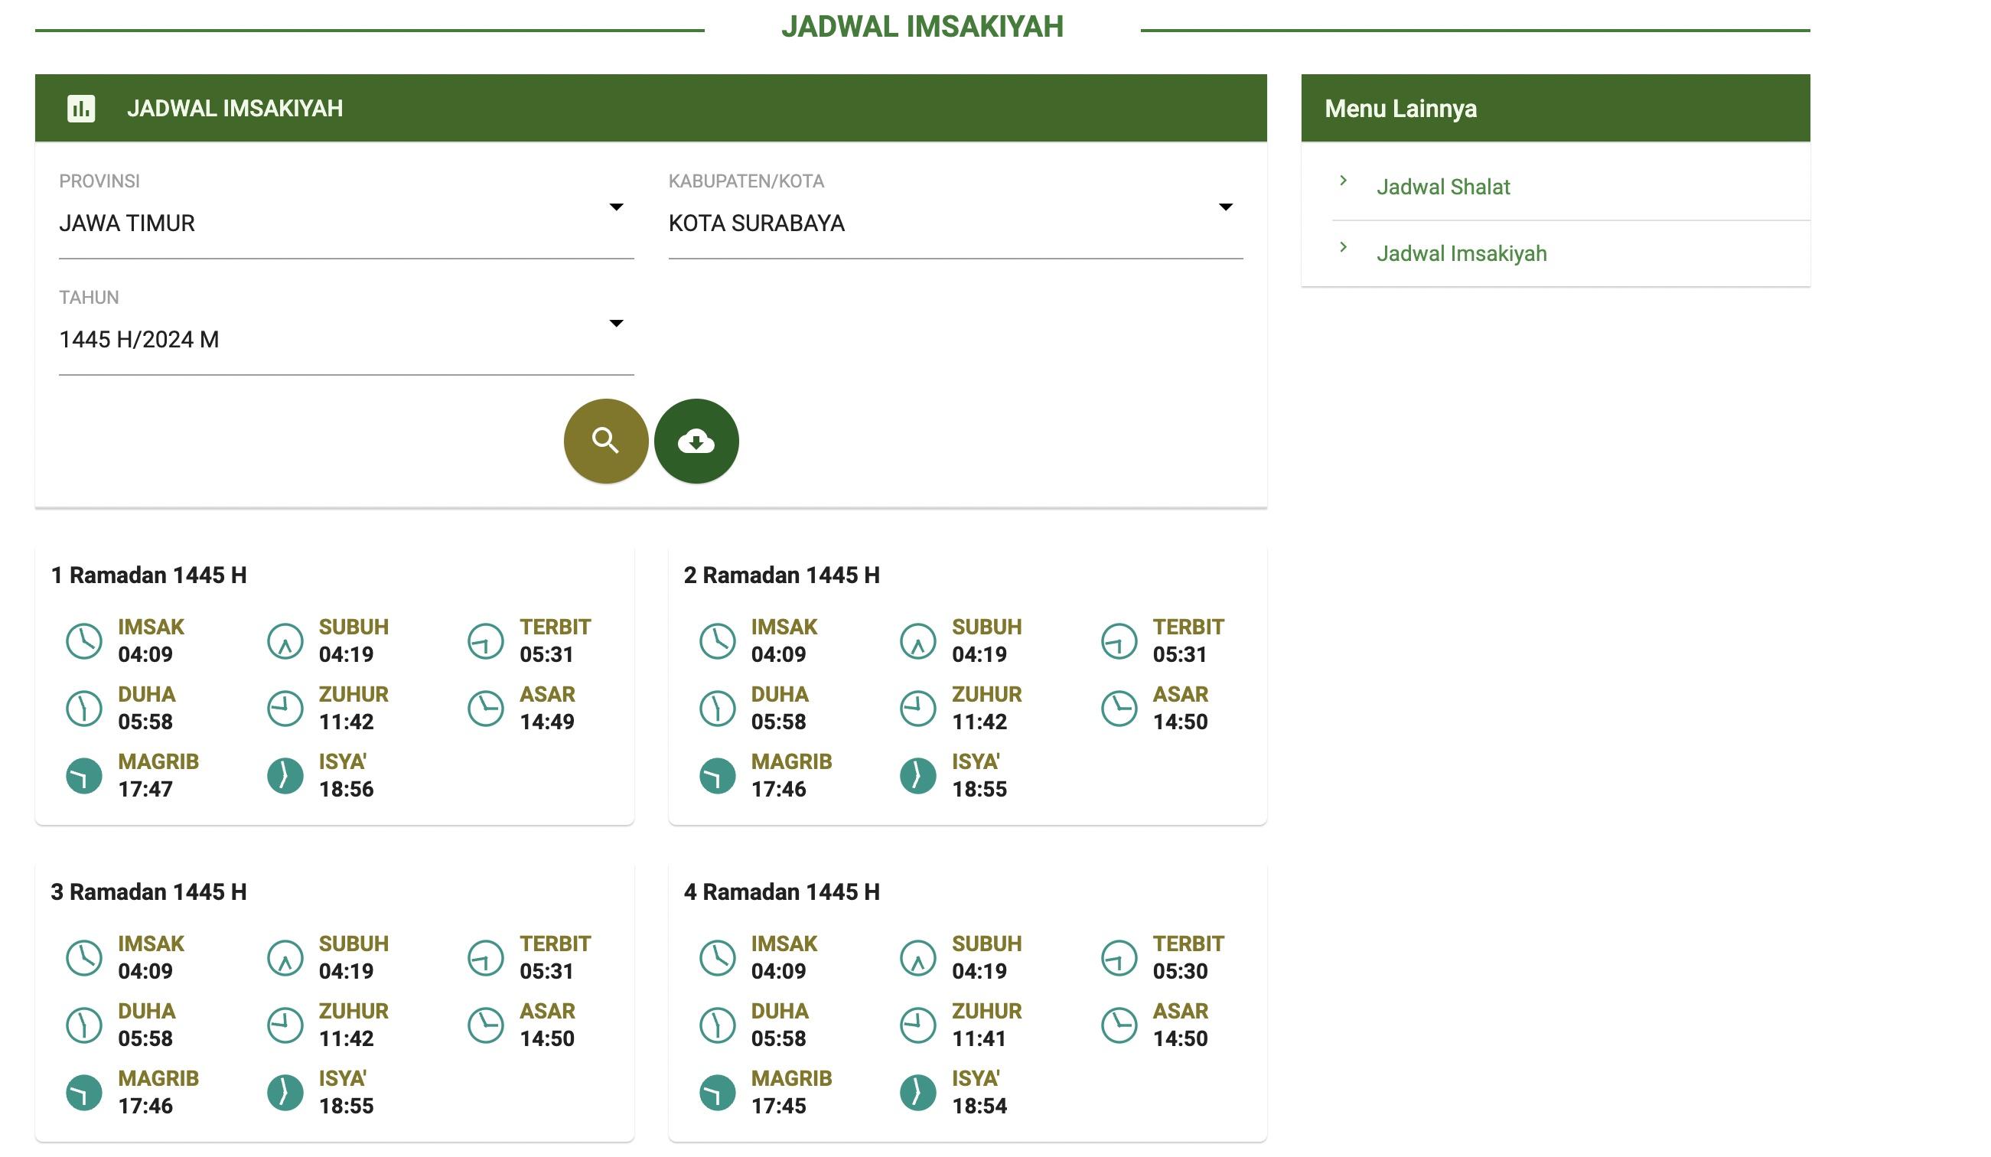Screen dimensions: 1991x1157
Task: Click the chart icon in Jadwal Imsakiyah header
Action: (x=80, y=108)
